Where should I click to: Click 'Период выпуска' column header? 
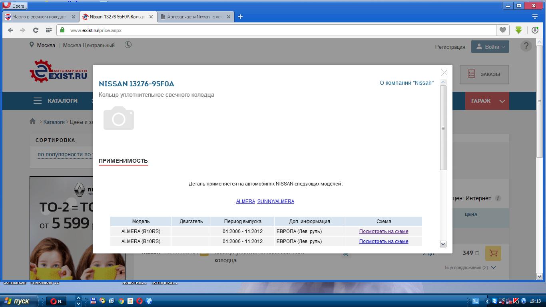(x=243, y=221)
